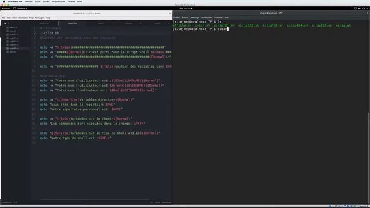The height and width of the screenshot is (208, 370).
Task: Click the power icon in GNOME bar
Action: tap(364, 8)
